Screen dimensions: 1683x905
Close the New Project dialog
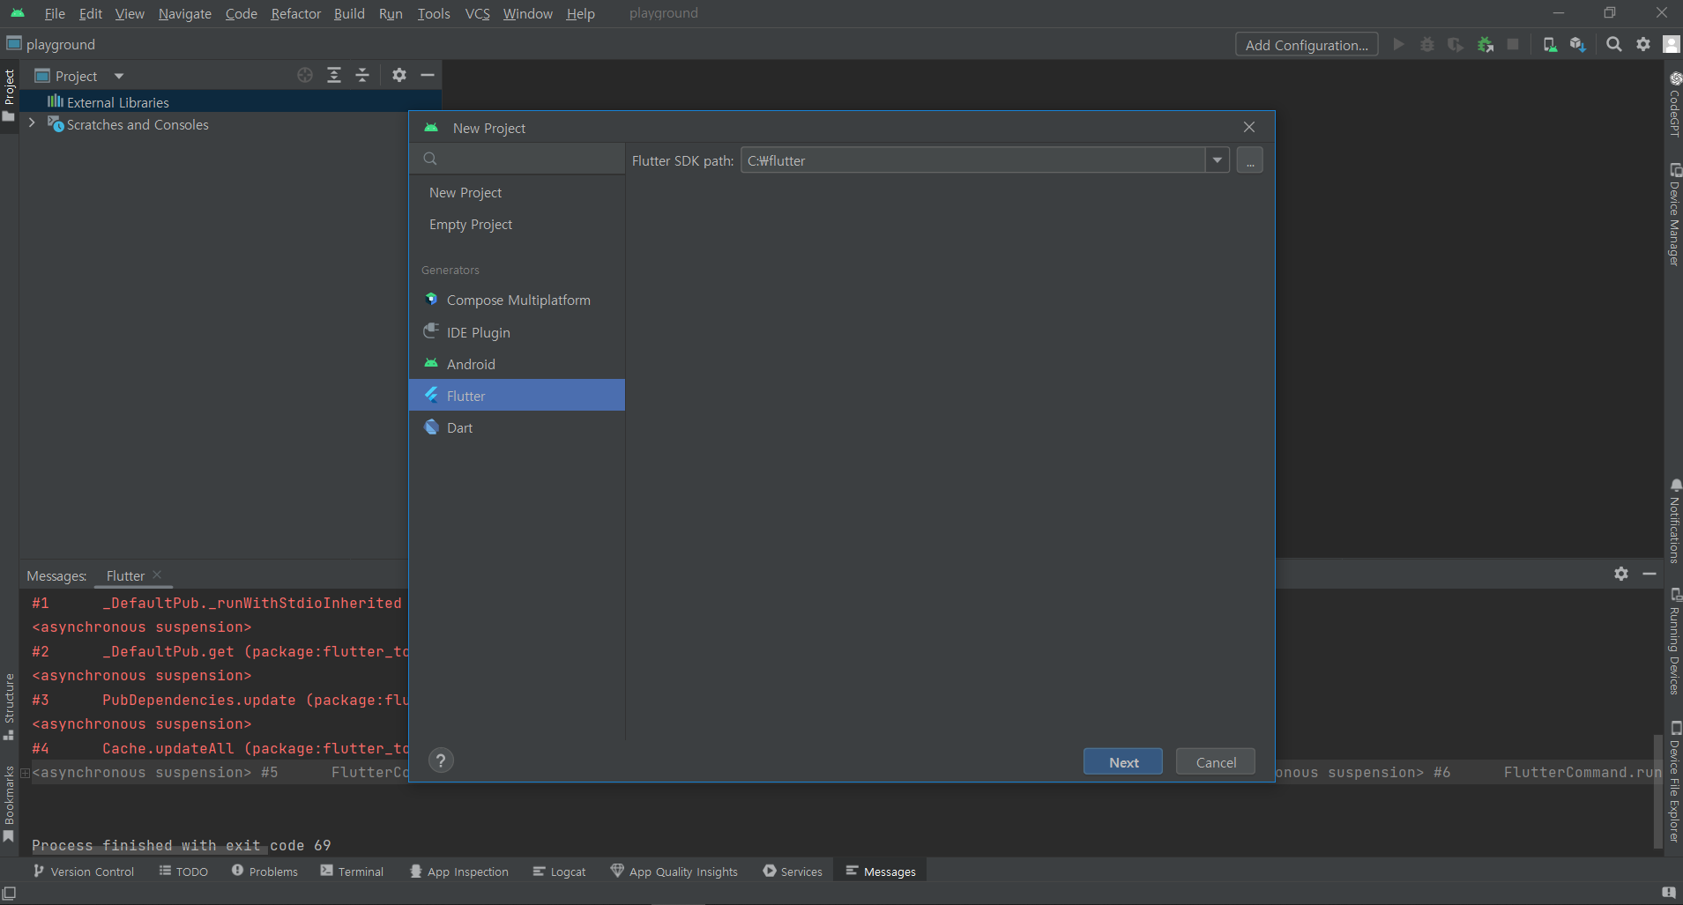pyautogui.click(x=1249, y=127)
